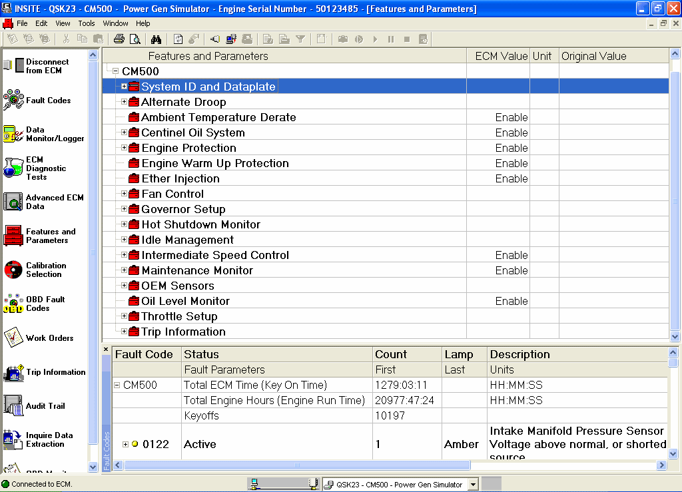Click the binoculars Find icon
Screen dimensions: 682x492
156,39
